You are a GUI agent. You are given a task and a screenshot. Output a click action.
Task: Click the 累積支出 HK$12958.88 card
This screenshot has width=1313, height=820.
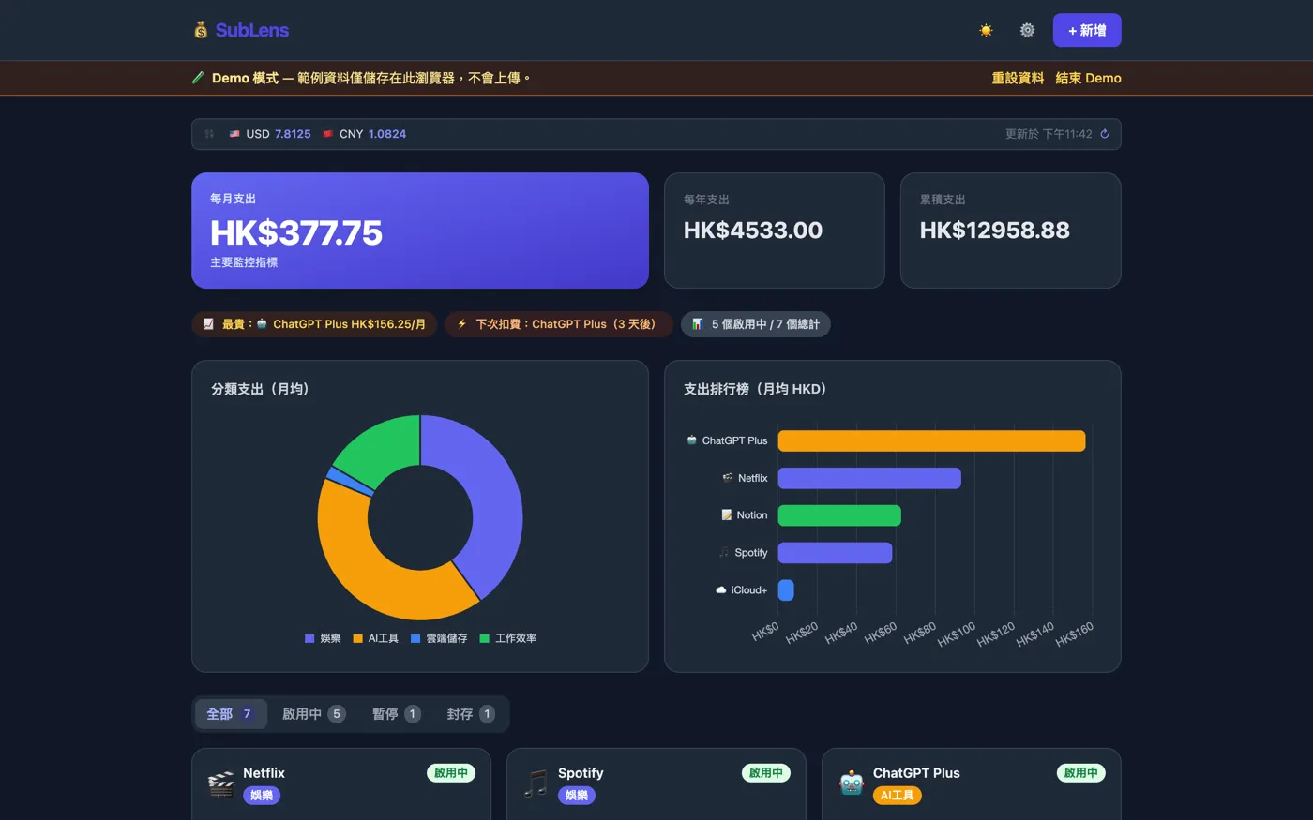click(x=1011, y=231)
